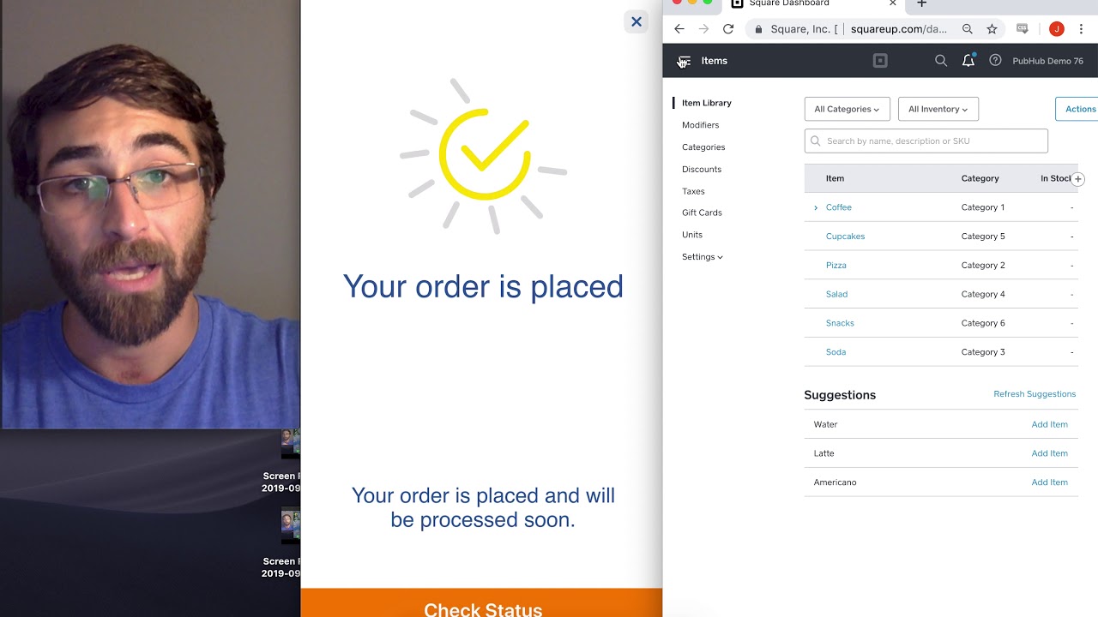The width and height of the screenshot is (1098, 617).
Task: Click the browser zoom magnifier icon
Action: coord(968,29)
